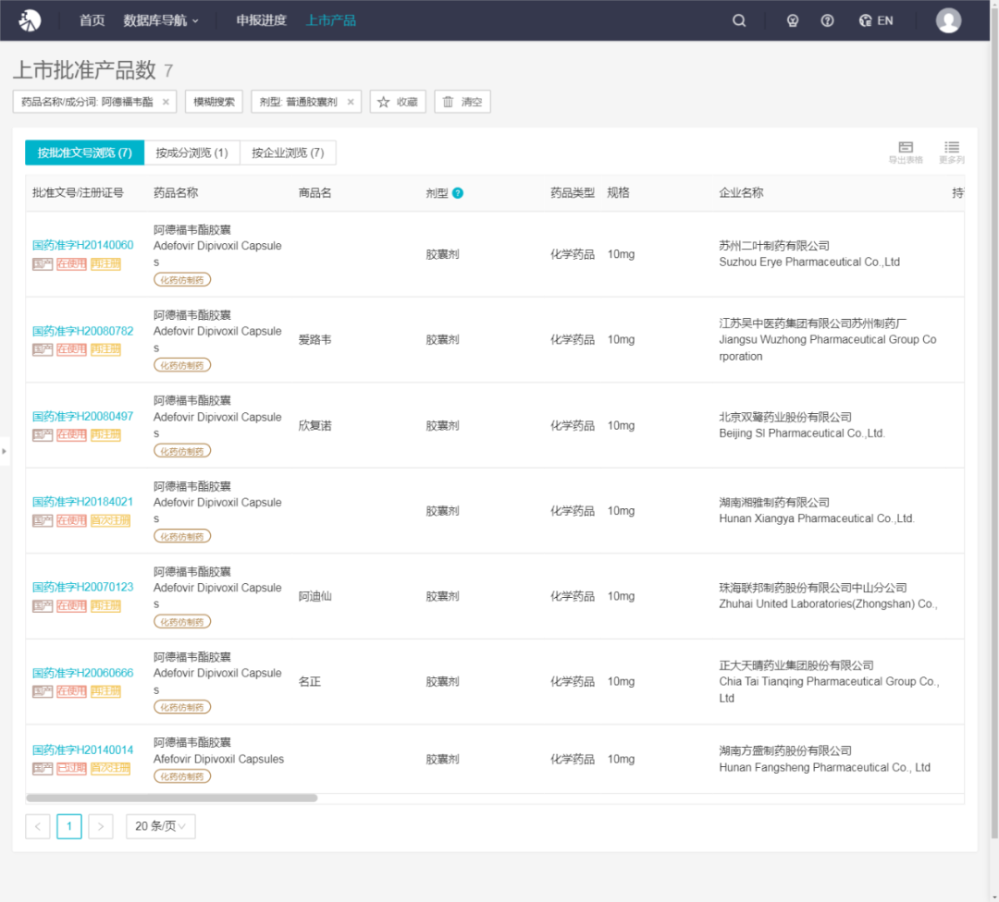Click the 模糊搜索 fuzzy search tag
999x902 pixels.
214,102
